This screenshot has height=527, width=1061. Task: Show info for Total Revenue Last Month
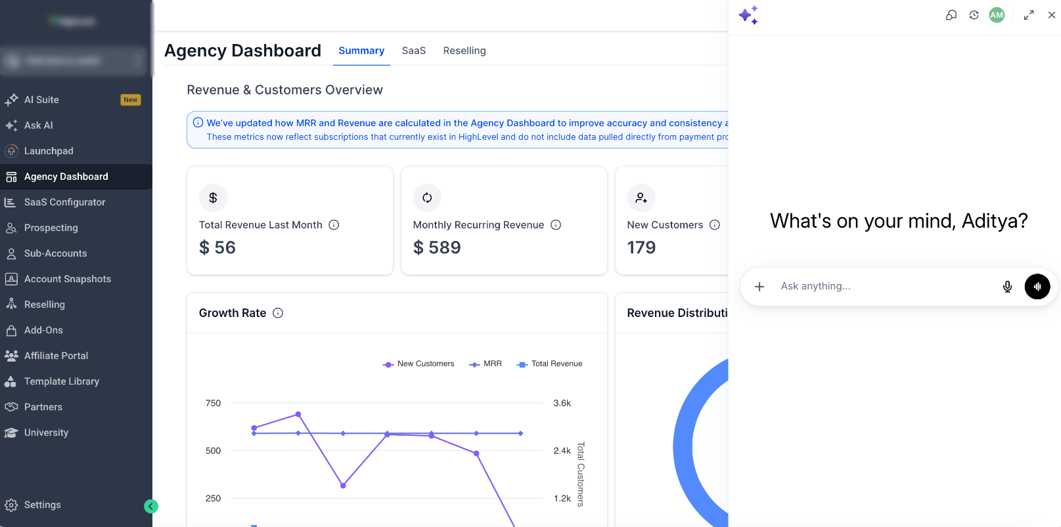pos(334,224)
